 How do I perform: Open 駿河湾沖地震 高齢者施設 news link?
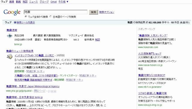(33, 80)
